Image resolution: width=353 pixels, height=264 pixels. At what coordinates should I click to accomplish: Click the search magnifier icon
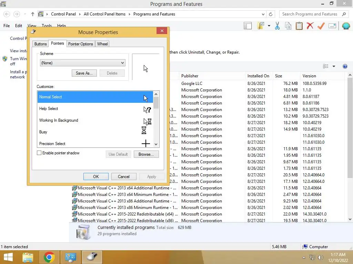click(344, 14)
